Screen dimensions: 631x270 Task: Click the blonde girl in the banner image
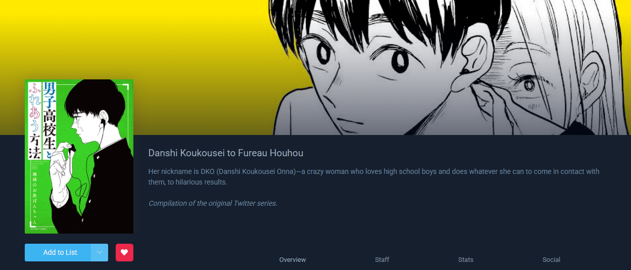561,76
